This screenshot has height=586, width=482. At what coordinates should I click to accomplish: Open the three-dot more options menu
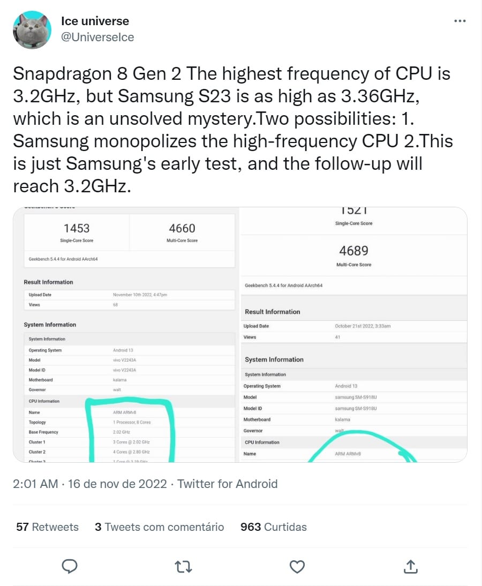[460, 21]
